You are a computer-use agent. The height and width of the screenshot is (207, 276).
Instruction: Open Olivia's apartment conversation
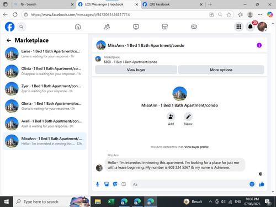click(45, 71)
